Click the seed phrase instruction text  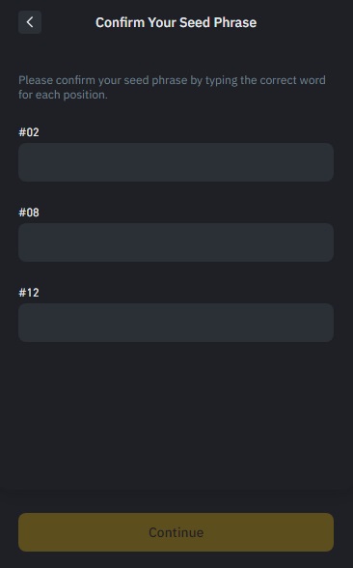172,87
